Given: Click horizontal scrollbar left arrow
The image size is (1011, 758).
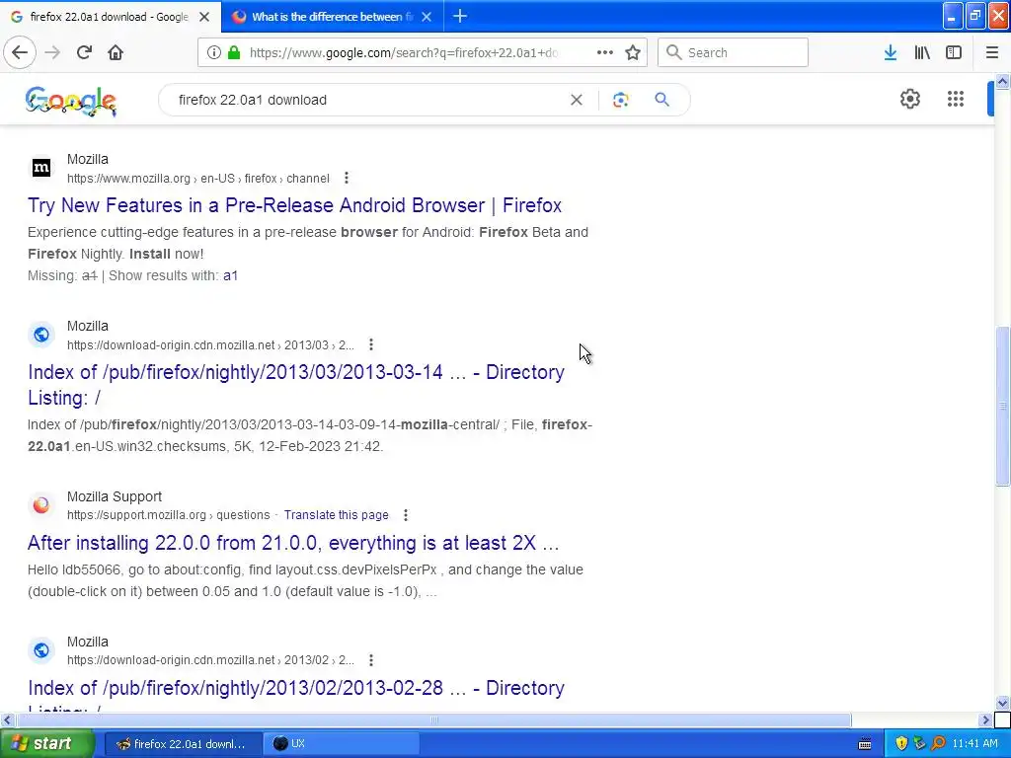Looking at the screenshot, I should tap(7, 720).
